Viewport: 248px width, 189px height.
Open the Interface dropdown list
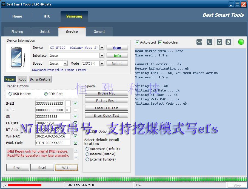tap(102, 56)
